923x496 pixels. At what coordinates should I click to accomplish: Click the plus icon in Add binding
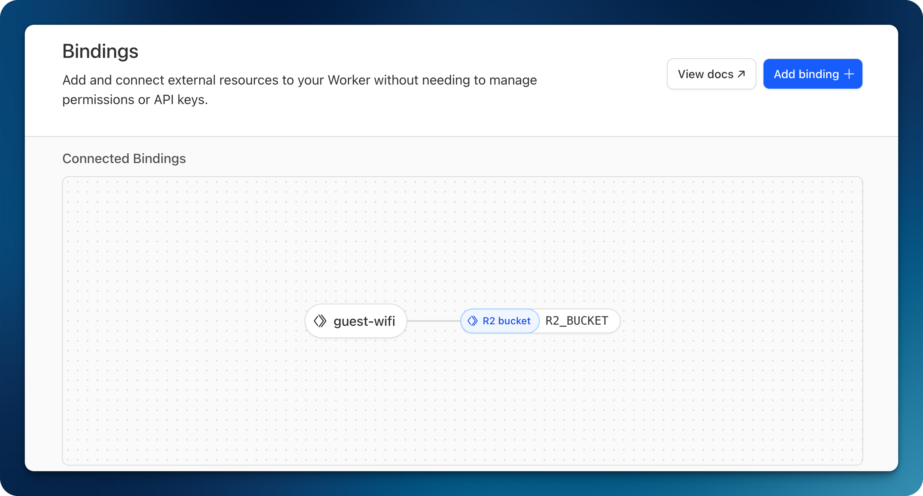coord(849,74)
